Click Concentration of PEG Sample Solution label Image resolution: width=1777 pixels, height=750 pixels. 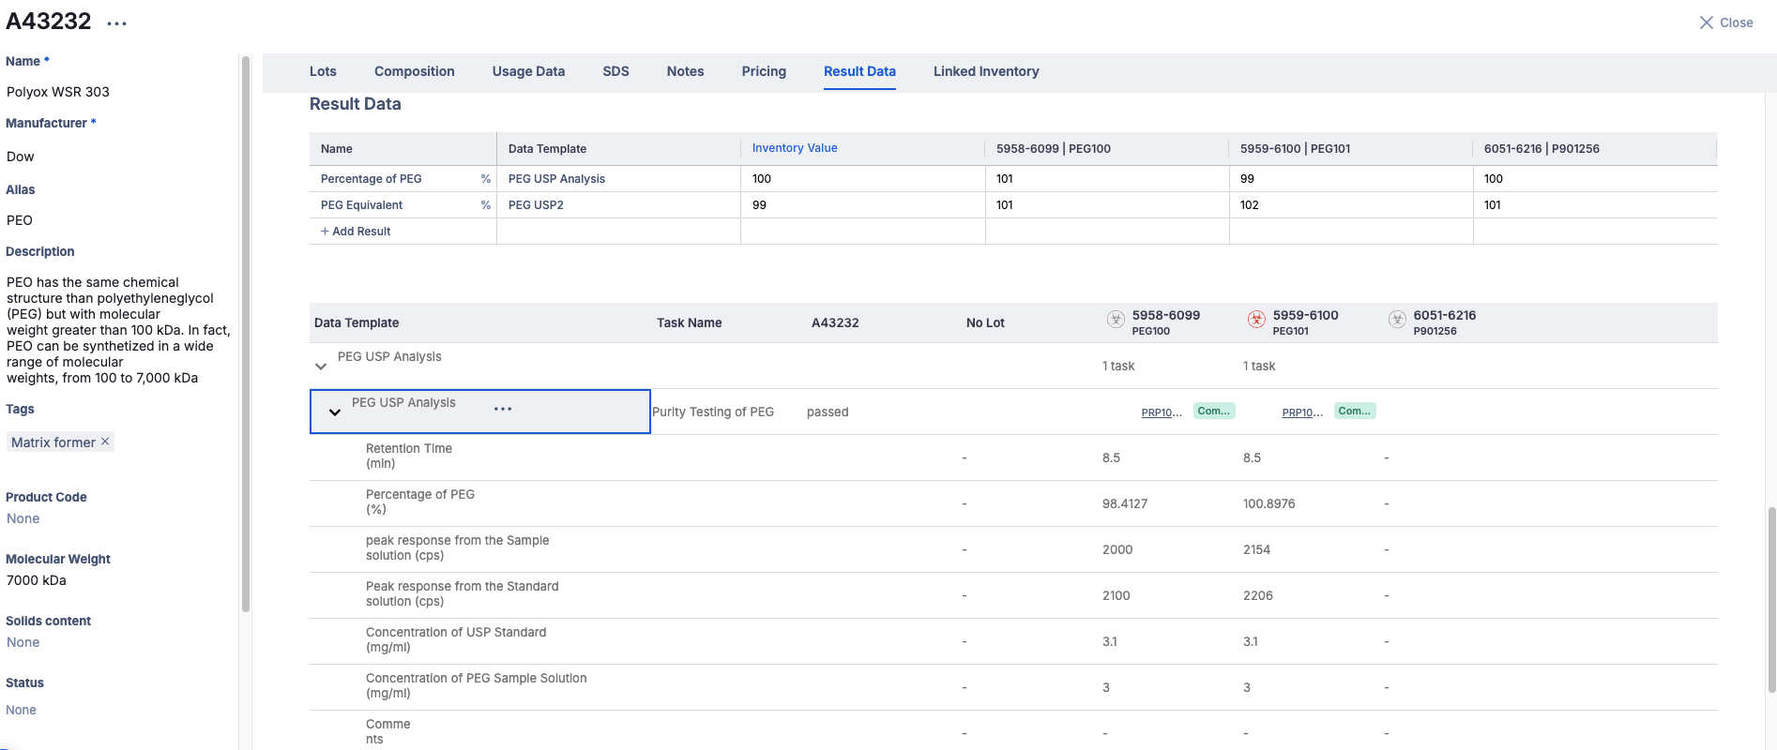coord(477,685)
